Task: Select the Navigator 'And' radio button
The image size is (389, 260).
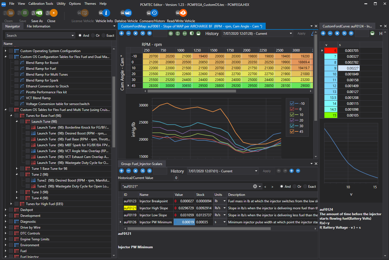Action: [80, 36]
